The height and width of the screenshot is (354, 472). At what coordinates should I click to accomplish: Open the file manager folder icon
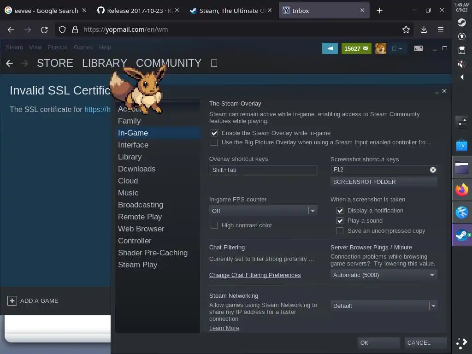click(x=462, y=167)
